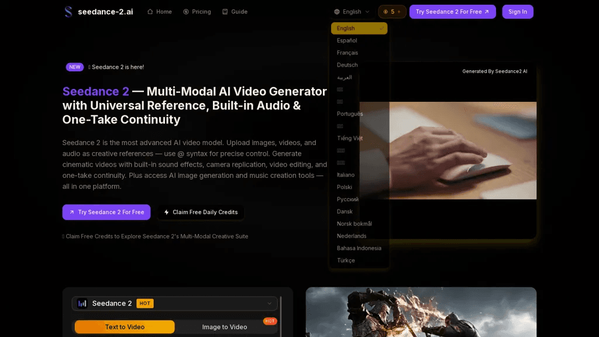This screenshot has height=337, width=599.
Task: Click the 'Seedance 2 is here!' announcement
Action: (118, 67)
